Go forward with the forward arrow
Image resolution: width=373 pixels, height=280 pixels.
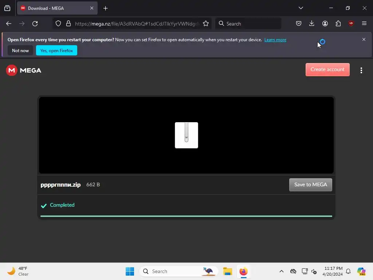coord(22,24)
